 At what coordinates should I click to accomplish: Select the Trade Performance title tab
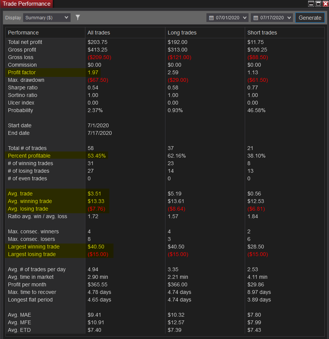point(27,4)
